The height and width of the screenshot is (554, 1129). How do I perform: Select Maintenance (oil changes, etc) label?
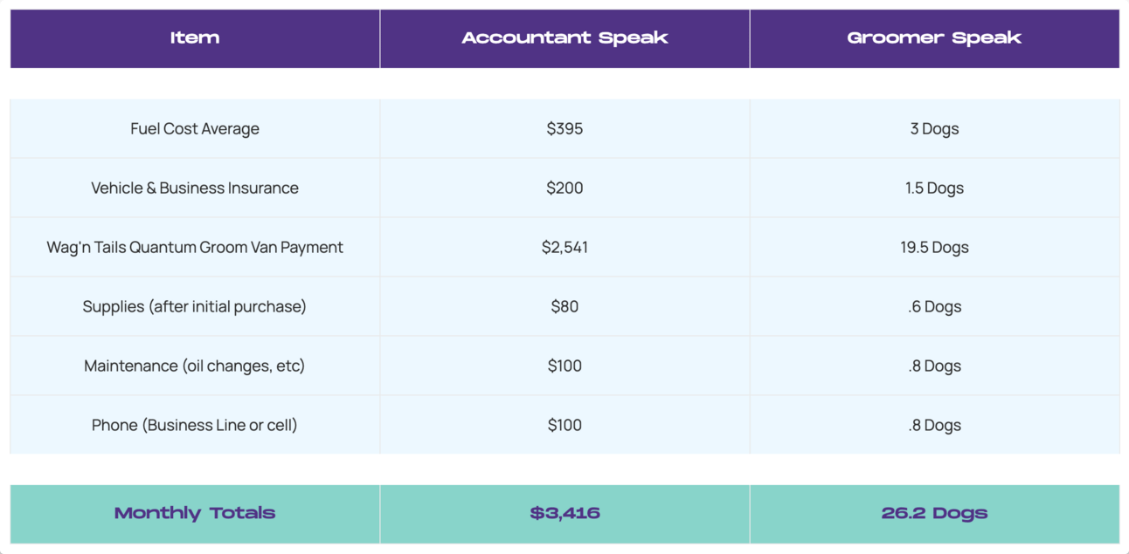pyautogui.click(x=195, y=366)
